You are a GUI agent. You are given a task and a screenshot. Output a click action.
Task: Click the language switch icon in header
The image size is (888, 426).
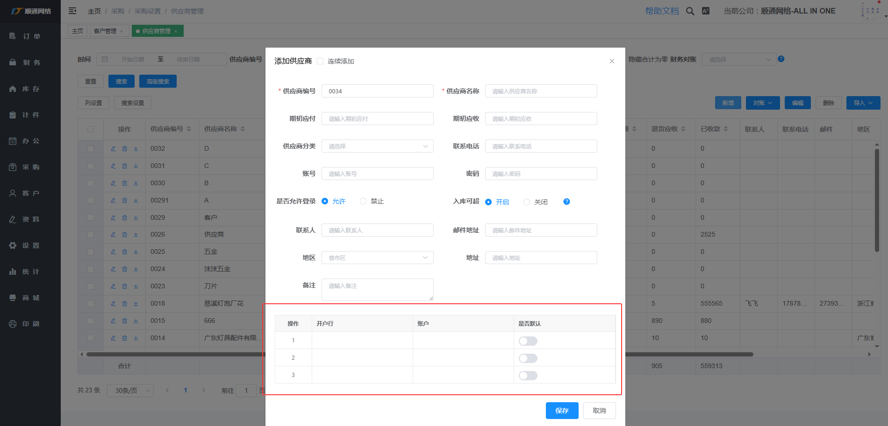[x=706, y=11]
